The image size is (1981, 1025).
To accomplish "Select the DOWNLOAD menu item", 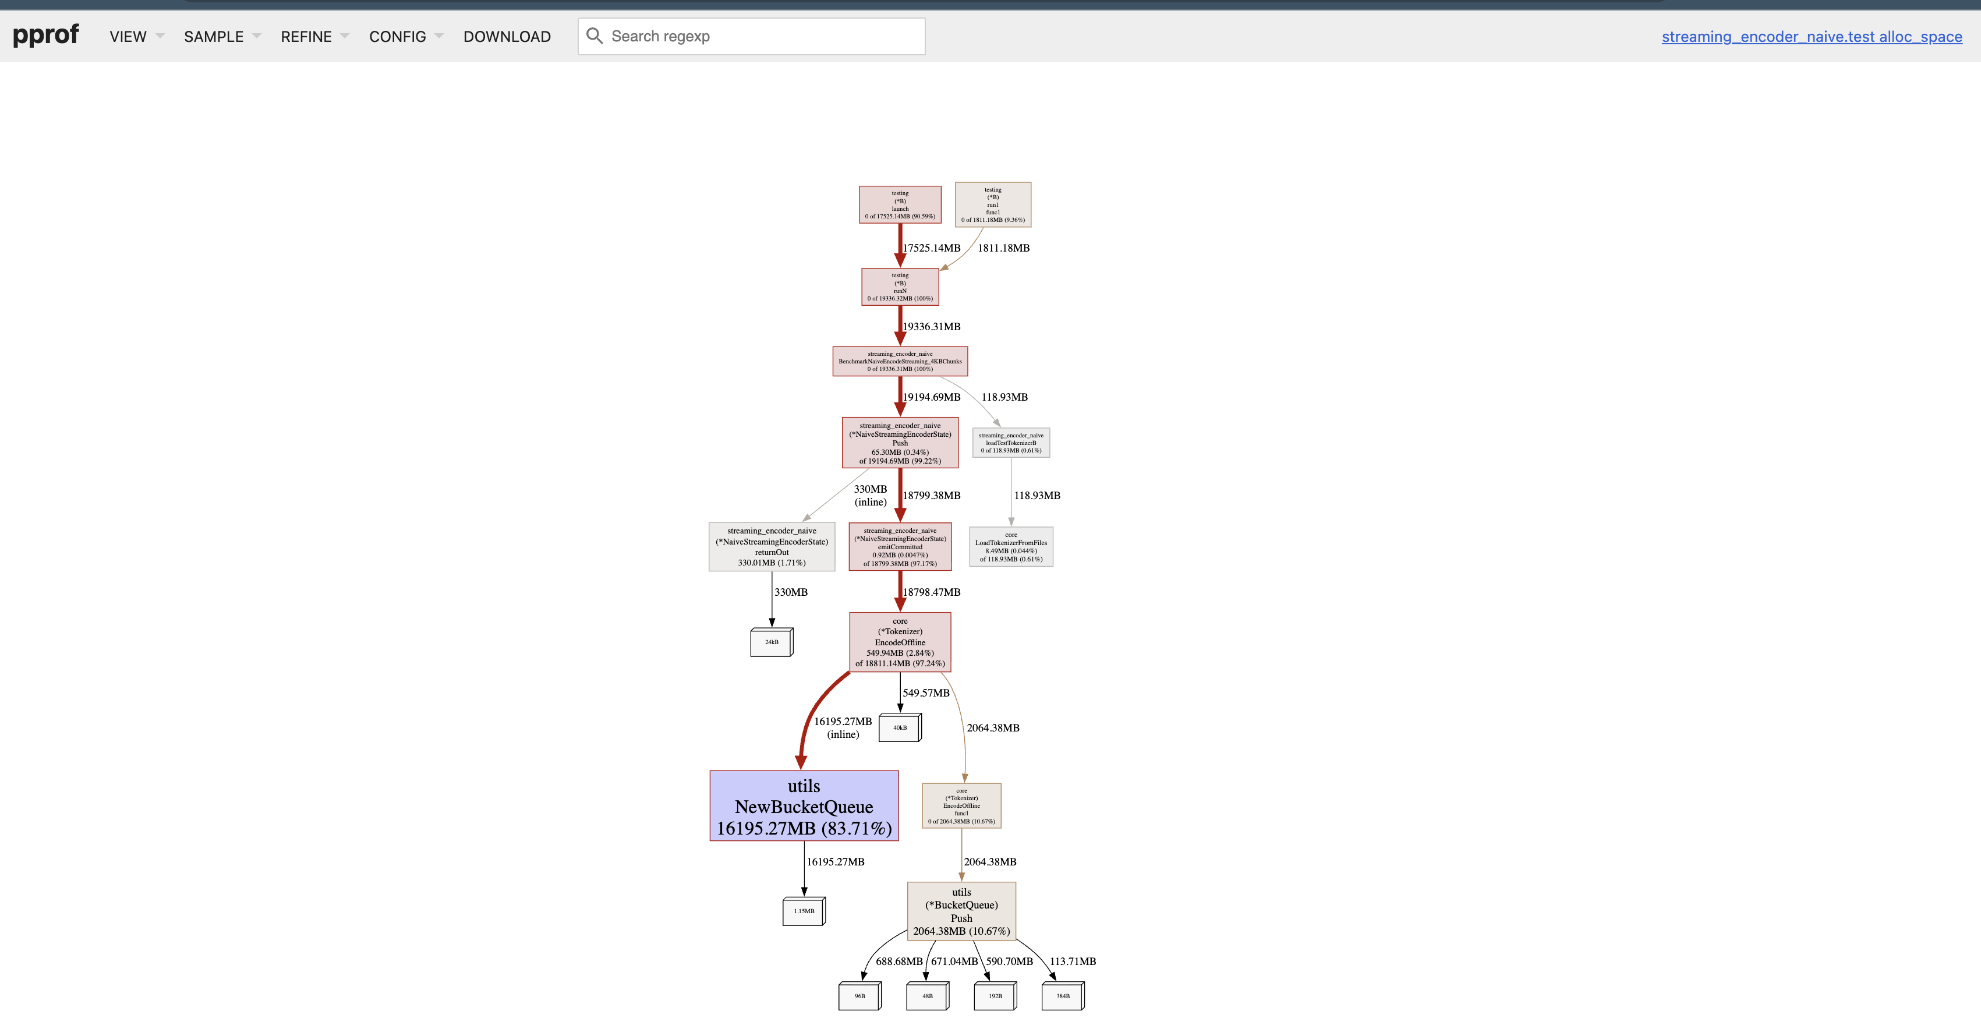I will click(506, 36).
